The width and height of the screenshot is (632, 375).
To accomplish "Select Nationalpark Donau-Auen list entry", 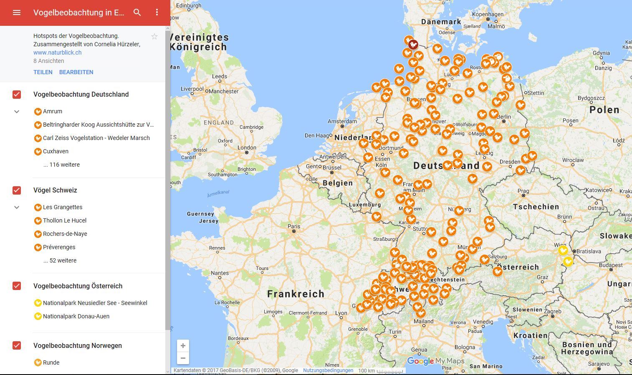I will (x=76, y=316).
